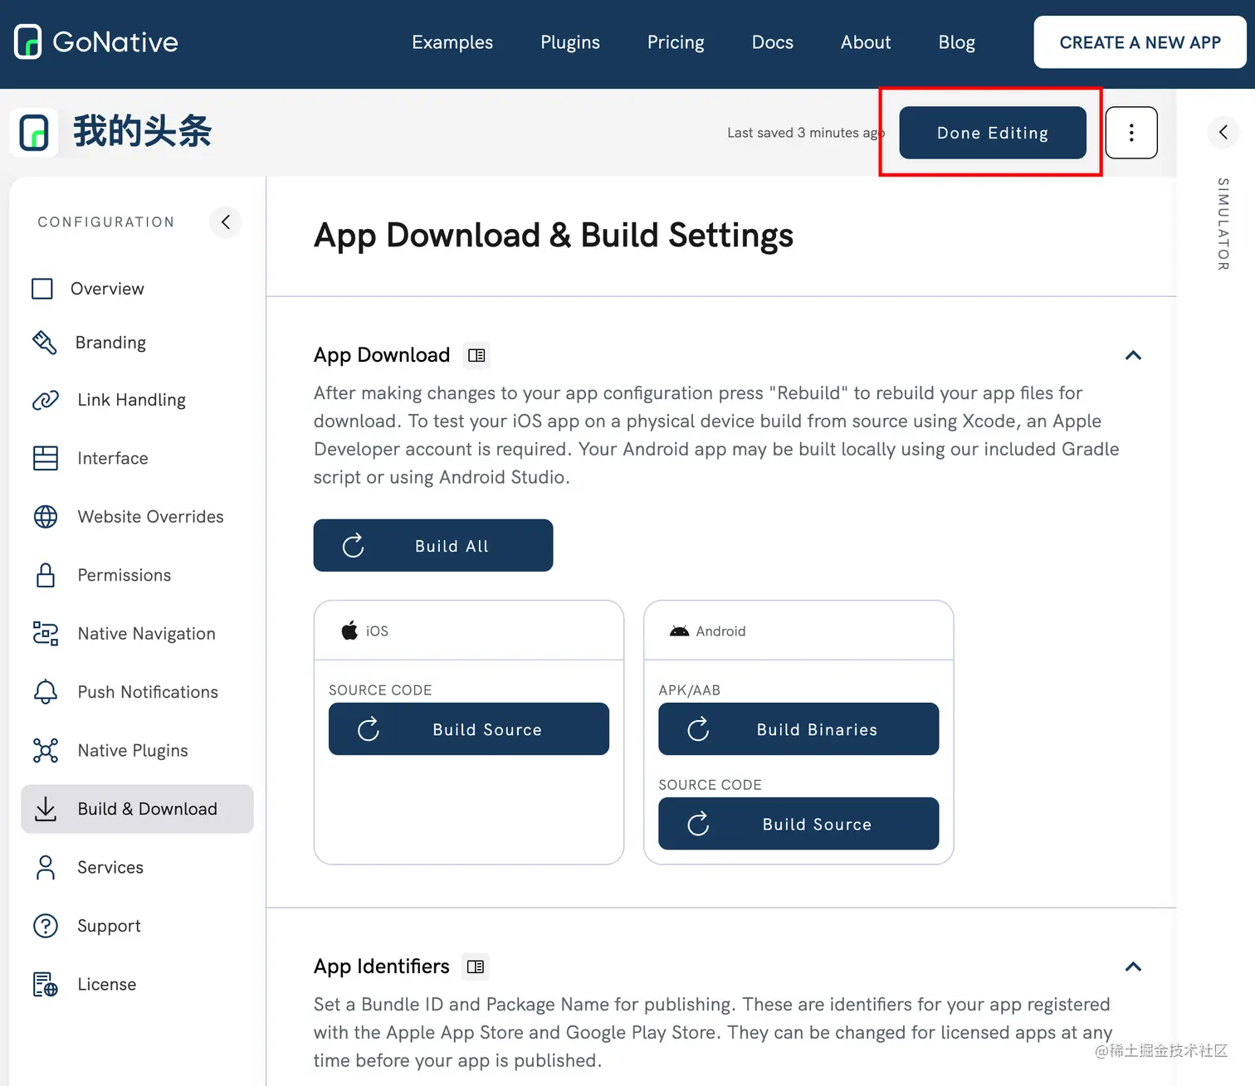This screenshot has width=1255, height=1086.
Task: Open the Blog page
Action: tap(957, 42)
